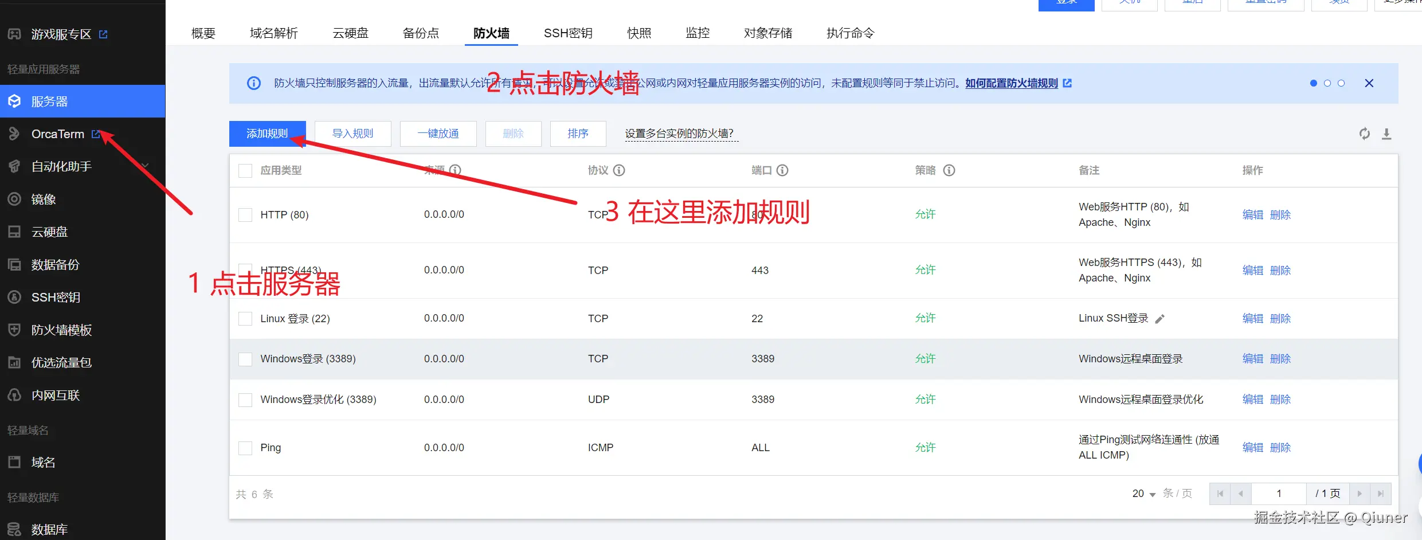This screenshot has width=1422, height=540.
Task: Click 编辑 for the Linux 登录 (22) rule
Action: (1253, 319)
